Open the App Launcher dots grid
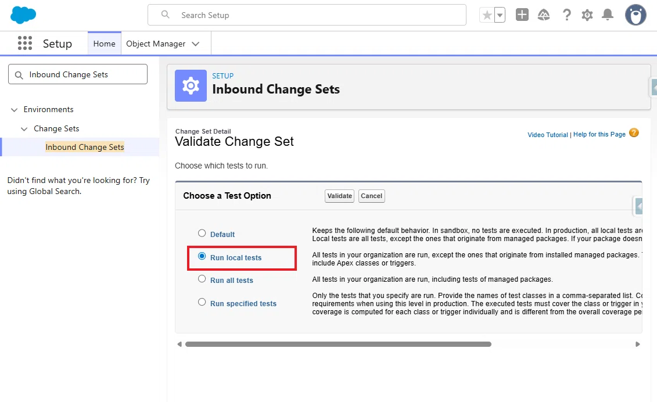 25,43
